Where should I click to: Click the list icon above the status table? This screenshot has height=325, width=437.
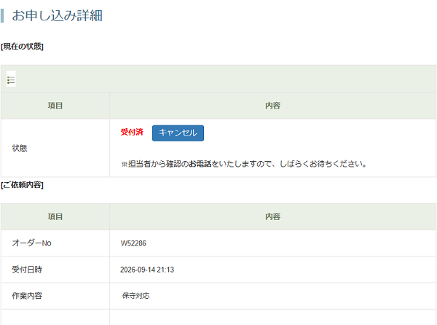(x=11, y=79)
